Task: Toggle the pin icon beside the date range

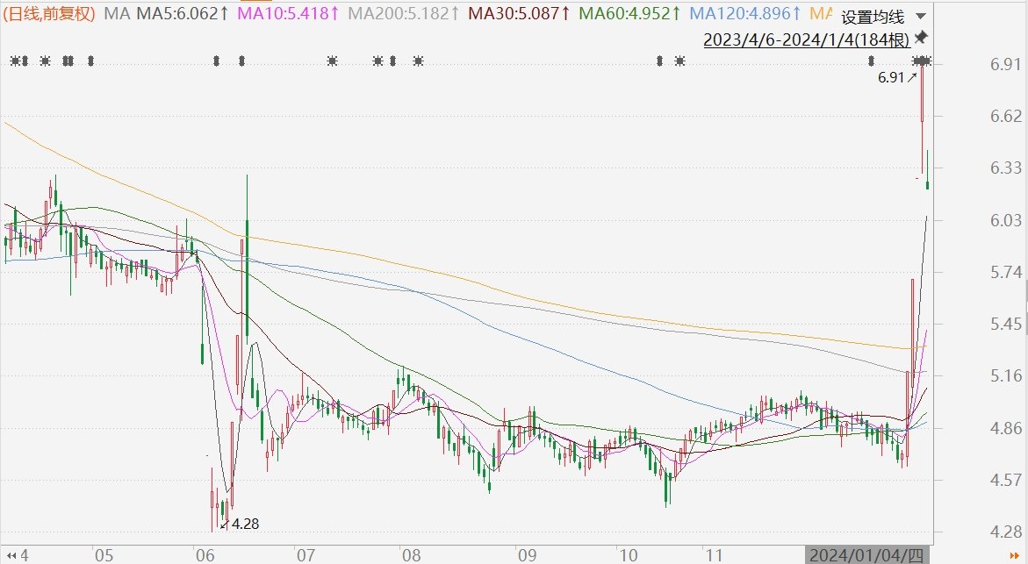Action: (921, 37)
